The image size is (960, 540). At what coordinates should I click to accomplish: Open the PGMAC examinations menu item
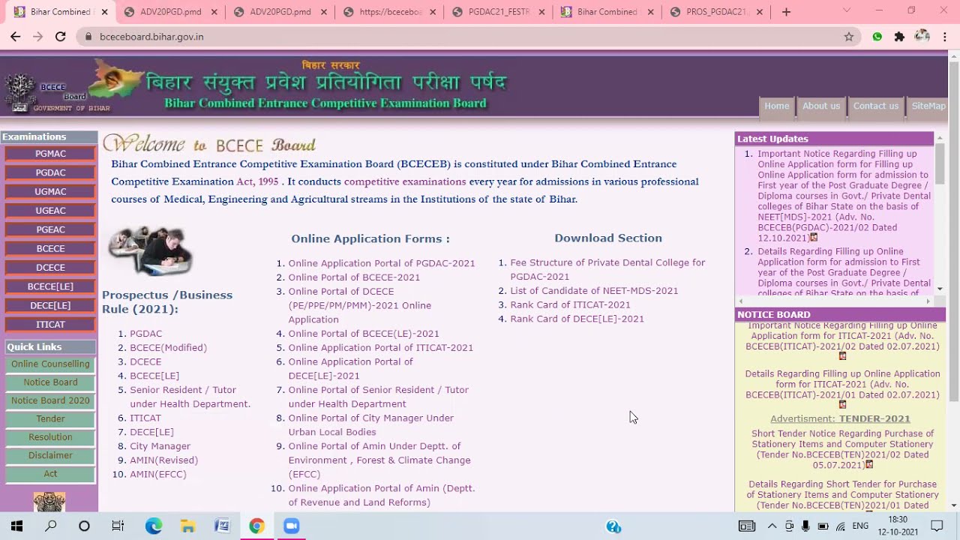[x=50, y=154]
